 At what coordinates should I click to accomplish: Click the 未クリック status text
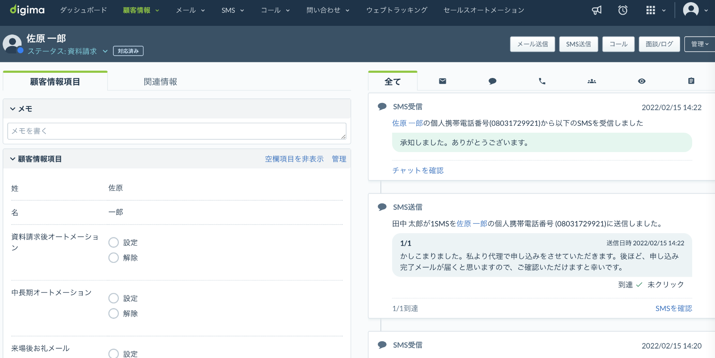(x=665, y=285)
